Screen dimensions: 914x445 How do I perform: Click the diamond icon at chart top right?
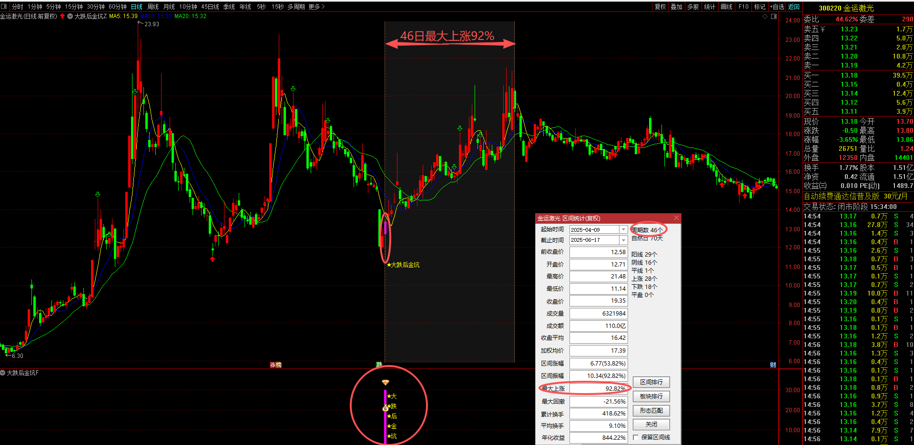tap(765, 16)
